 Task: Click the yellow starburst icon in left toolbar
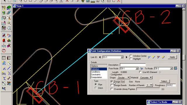pos(9,23)
